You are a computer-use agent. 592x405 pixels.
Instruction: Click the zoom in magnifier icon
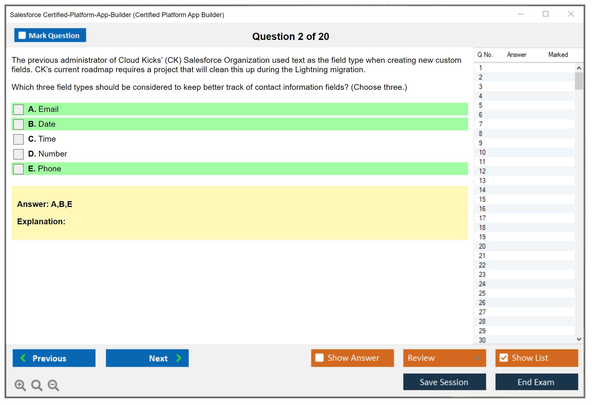(20, 385)
